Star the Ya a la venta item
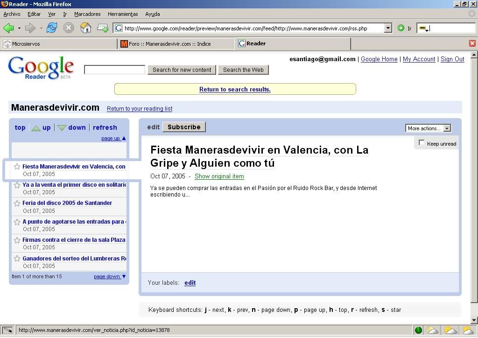This screenshot has width=478, height=338. coord(17,185)
